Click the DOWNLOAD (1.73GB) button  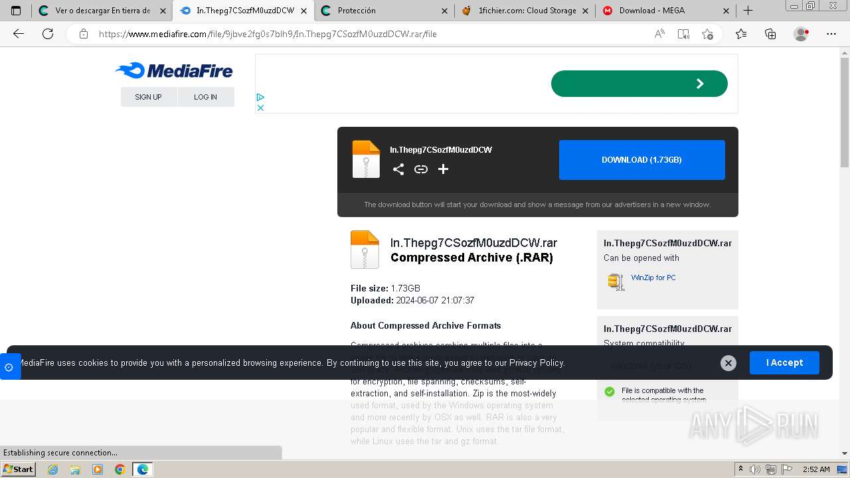point(642,160)
